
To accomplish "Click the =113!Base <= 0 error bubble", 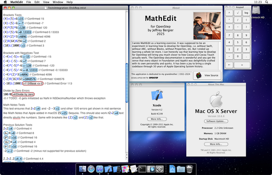I will coord(33,83).
